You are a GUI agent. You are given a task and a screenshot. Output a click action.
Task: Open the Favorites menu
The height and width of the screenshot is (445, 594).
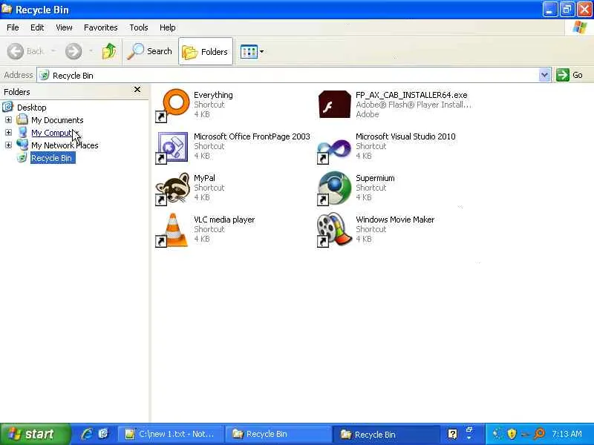pyautogui.click(x=101, y=27)
